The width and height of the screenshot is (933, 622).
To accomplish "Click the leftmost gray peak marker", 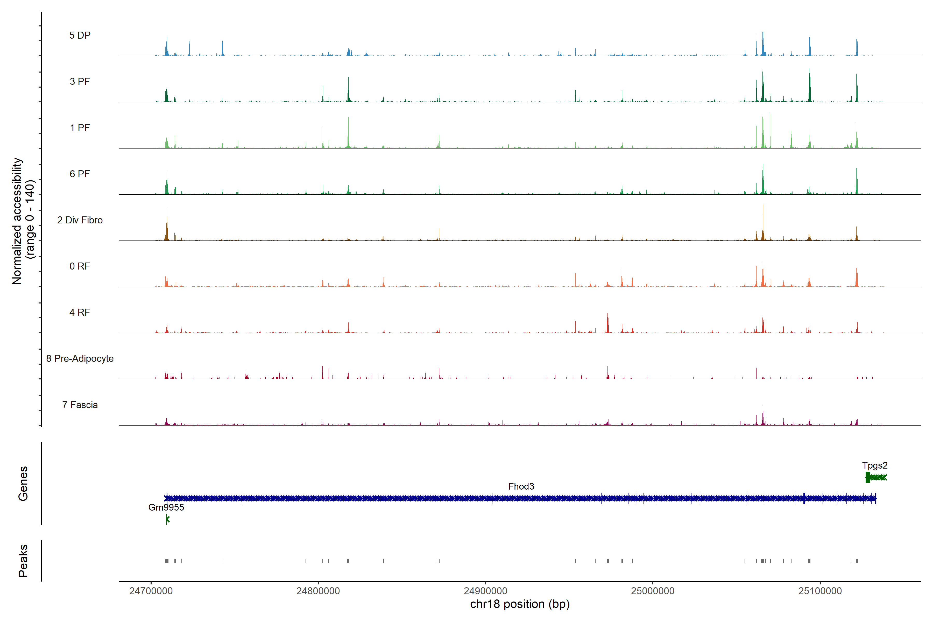I will point(167,561).
